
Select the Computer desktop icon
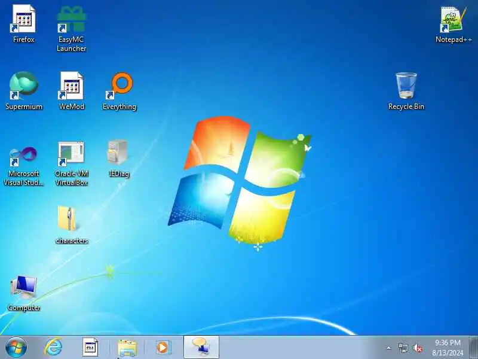tap(24, 293)
